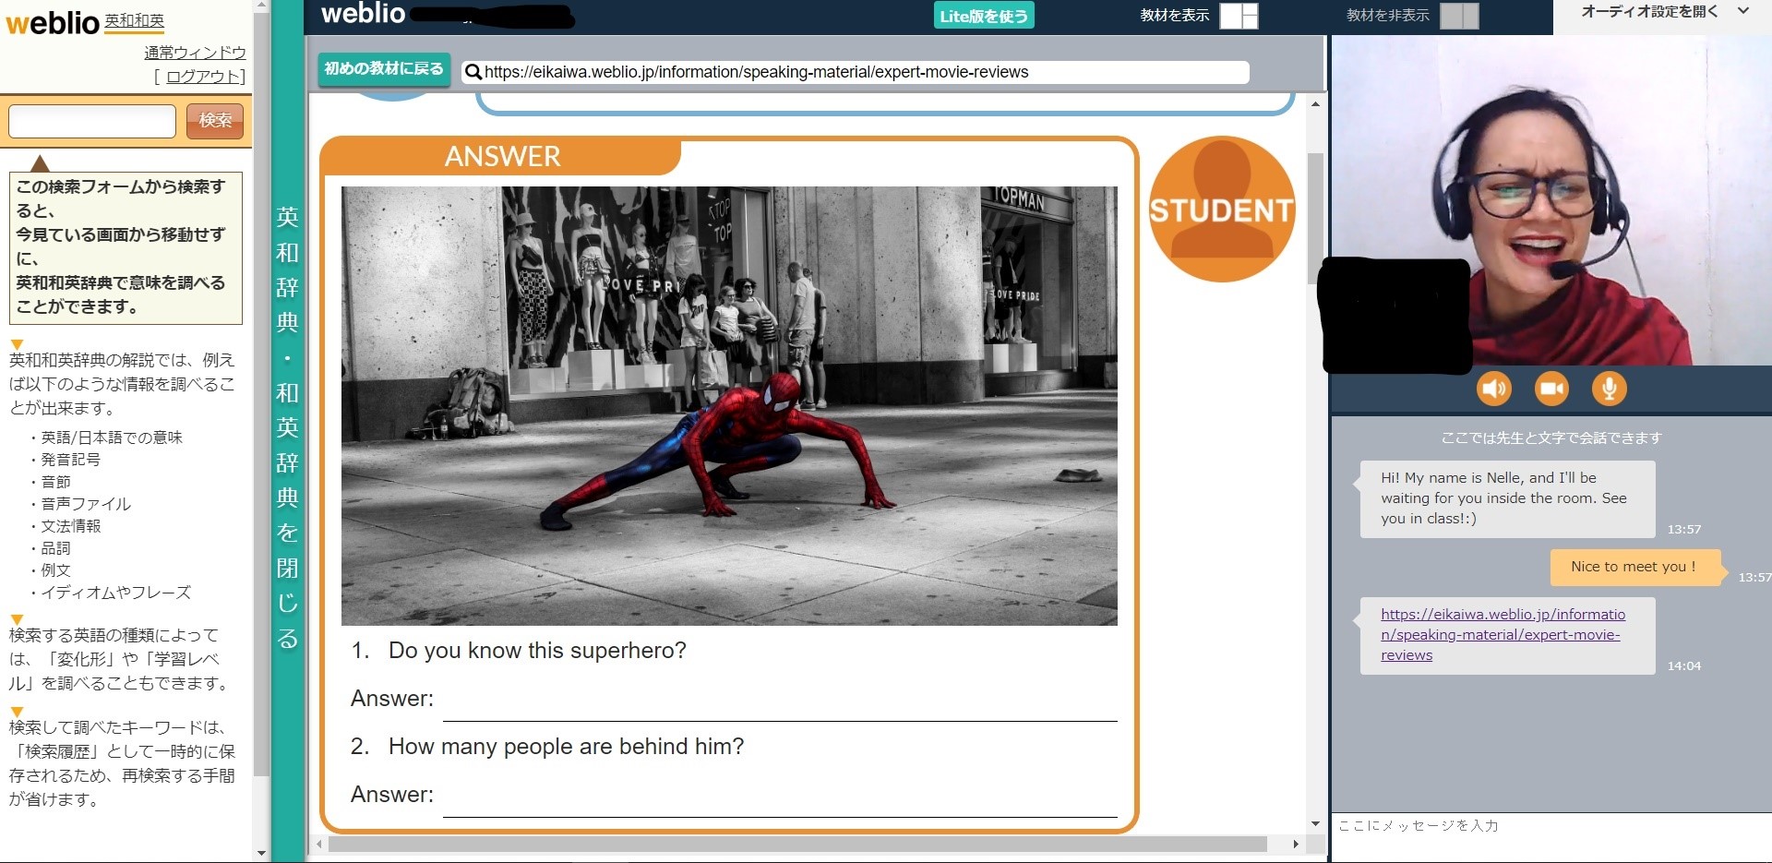Image resolution: width=1772 pixels, height=863 pixels.
Task: Focus the chat message input field
Action: pyautogui.click(x=1550, y=826)
